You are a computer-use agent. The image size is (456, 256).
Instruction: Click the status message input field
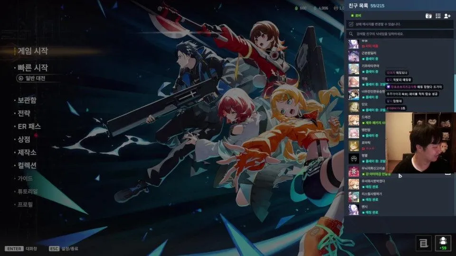pyautogui.click(x=400, y=24)
